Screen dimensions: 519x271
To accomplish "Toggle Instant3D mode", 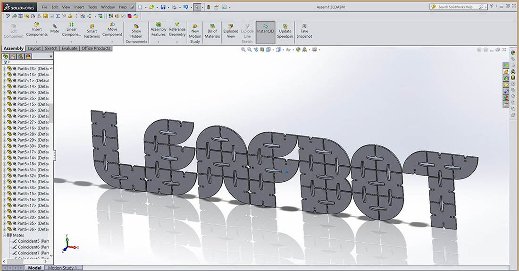I will point(265,33).
